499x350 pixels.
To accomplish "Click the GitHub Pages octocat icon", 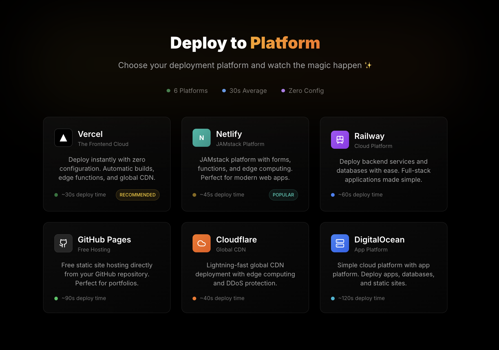I will 63,243.
